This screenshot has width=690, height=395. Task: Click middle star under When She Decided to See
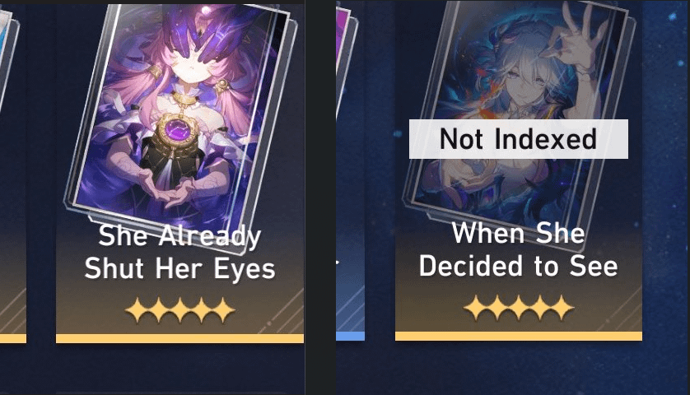519,307
